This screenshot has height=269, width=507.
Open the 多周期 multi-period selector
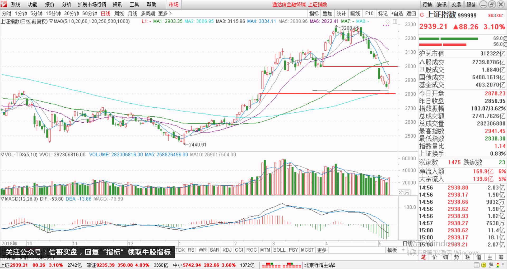148,13
